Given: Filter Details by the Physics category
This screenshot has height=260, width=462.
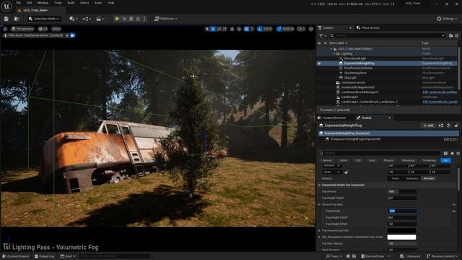Looking at the screenshot, I should (388, 160).
